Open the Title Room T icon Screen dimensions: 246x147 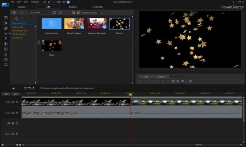tap(6, 39)
